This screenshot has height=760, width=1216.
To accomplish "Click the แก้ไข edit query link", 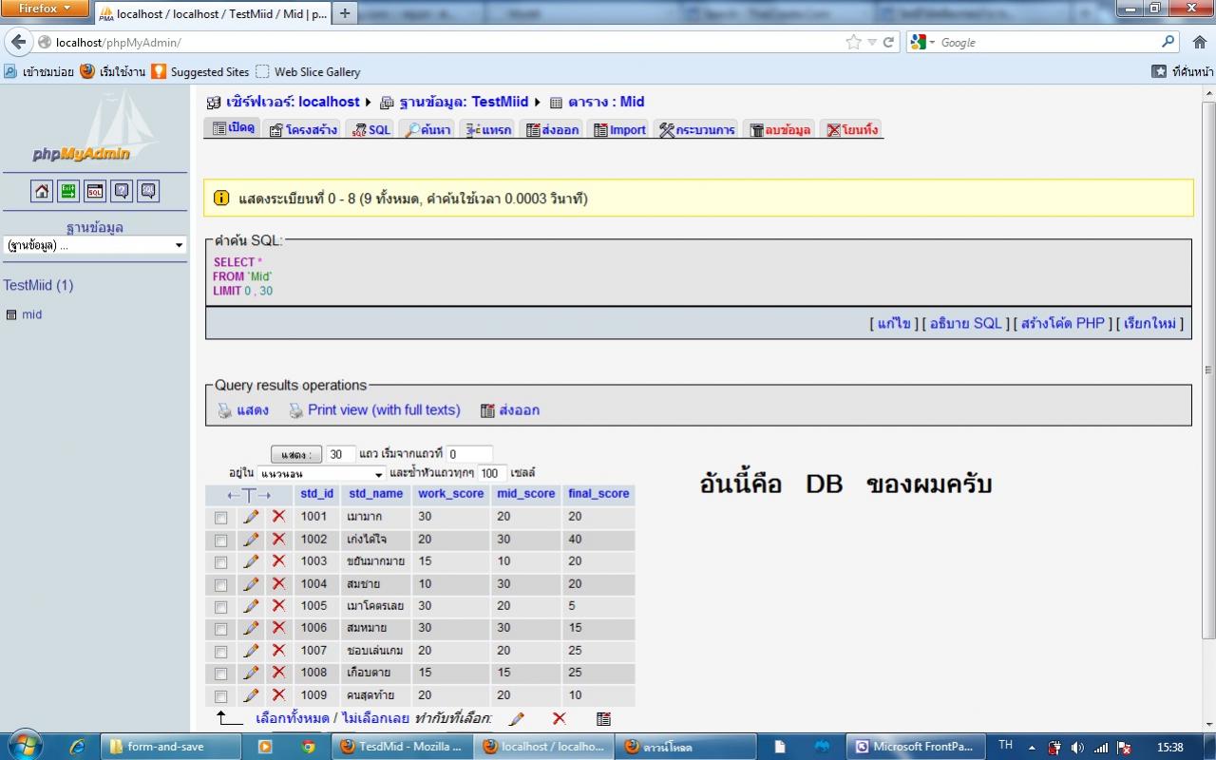I will click(x=894, y=323).
